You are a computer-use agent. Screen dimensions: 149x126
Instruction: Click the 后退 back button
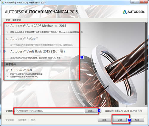click(x=104, y=120)
